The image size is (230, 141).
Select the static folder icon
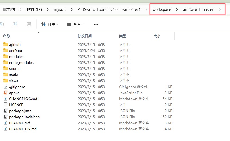coord(6,75)
